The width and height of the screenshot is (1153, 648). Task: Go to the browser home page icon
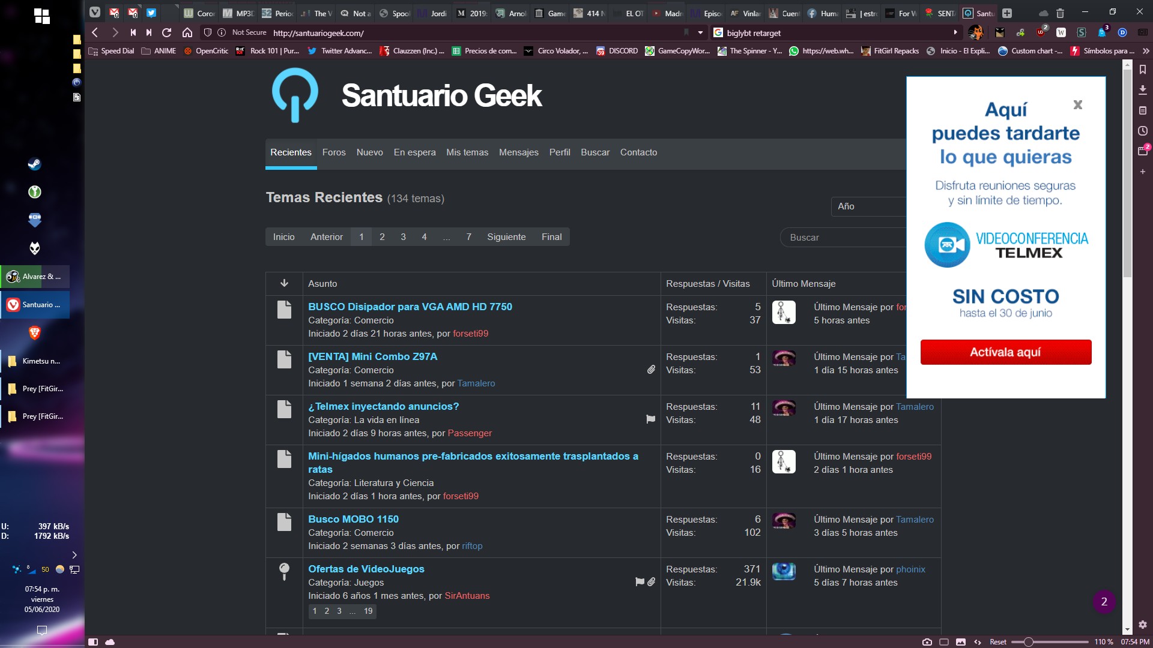[187, 32]
